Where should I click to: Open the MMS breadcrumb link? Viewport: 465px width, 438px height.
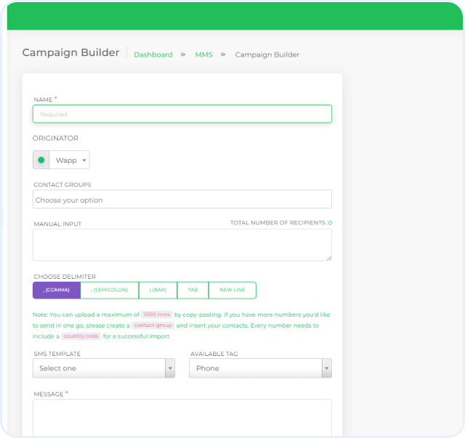(x=203, y=54)
